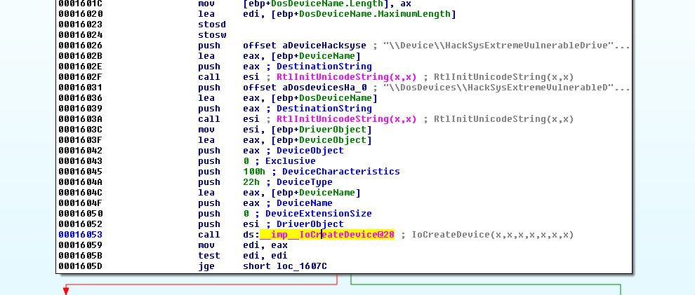
Task: Select the 100h DeviceCharacteristics value
Action: pyautogui.click(x=252, y=172)
